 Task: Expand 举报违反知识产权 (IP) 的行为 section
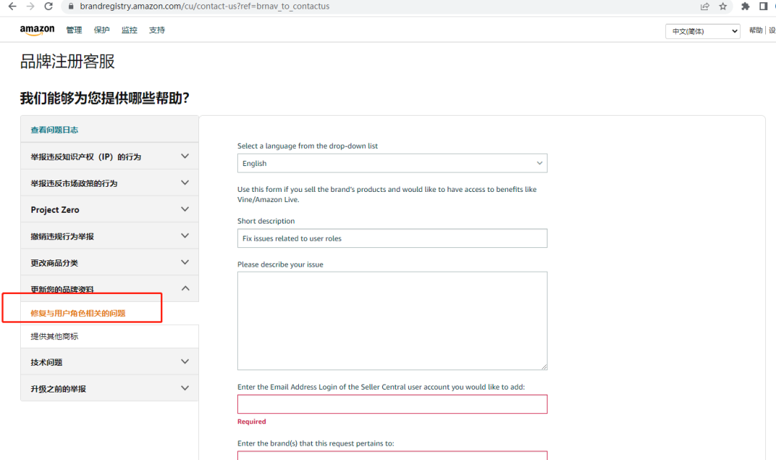coord(109,157)
